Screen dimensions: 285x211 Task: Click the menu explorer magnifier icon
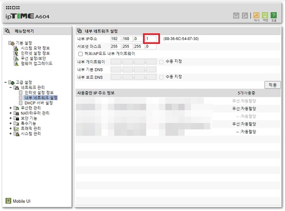coord(7,31)
